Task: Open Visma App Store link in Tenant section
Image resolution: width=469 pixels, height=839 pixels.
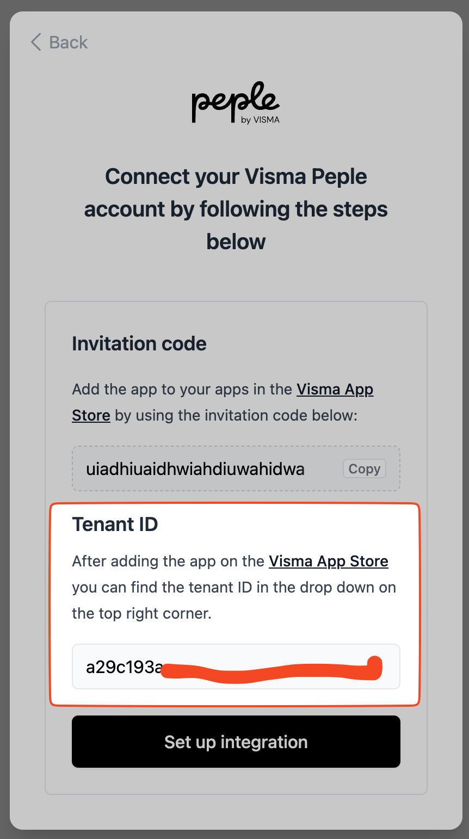Action: pyautogui.click(x=329, y=562)
